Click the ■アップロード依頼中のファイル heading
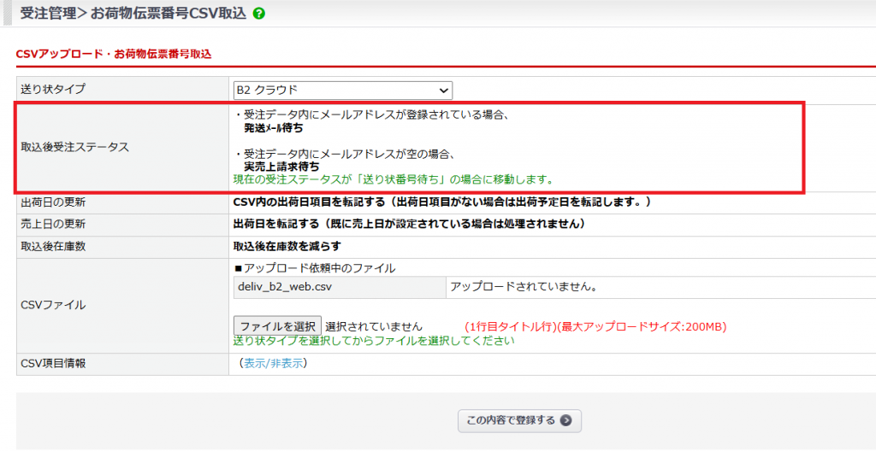 [315, 268]
